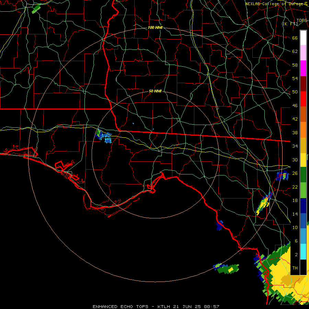
Task: Pick the bright red legend swatch
Action: 303,99
